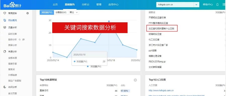Viewport: 226px width, 96px height.
Task: Select the 访客数(UV) chart tab
Action: [x=61, y=12]
